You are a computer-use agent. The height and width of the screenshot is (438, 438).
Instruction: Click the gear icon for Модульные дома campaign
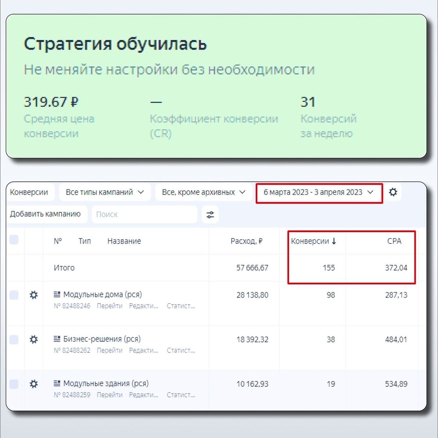(34, 295)
